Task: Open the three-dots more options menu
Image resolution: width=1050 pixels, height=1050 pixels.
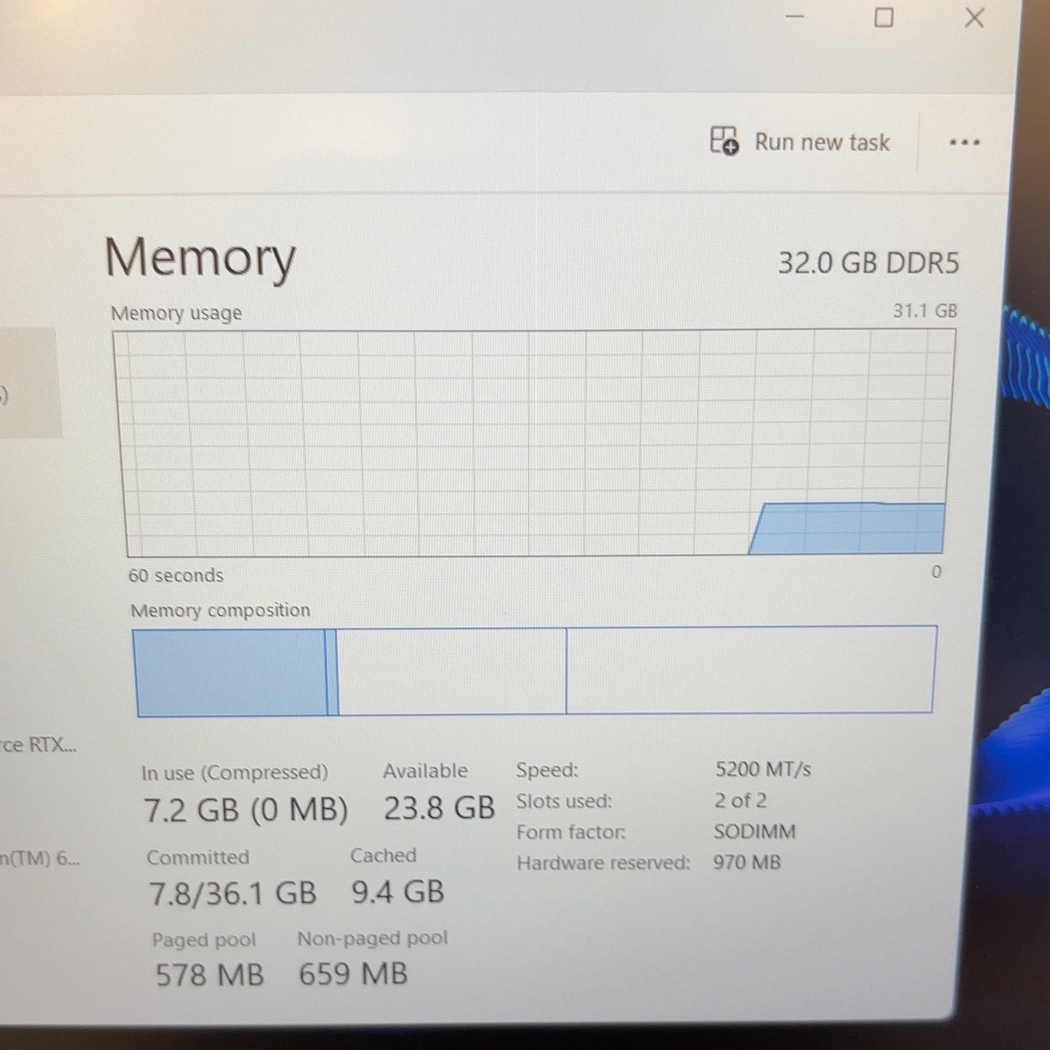Action: click(964, 142)
